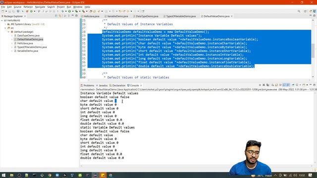Open the Navigate menu
317x178 pixels.
(x=40, y=7)
